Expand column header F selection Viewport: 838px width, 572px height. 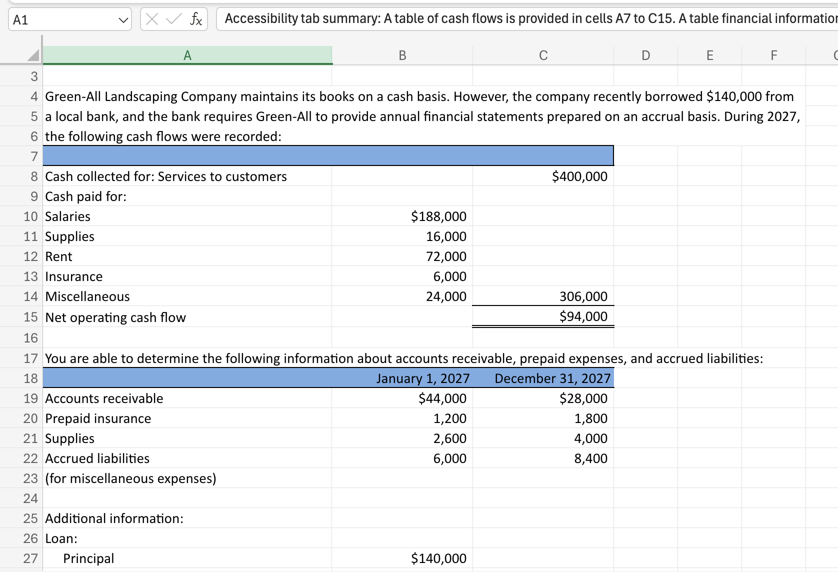(x=772, y=55)
